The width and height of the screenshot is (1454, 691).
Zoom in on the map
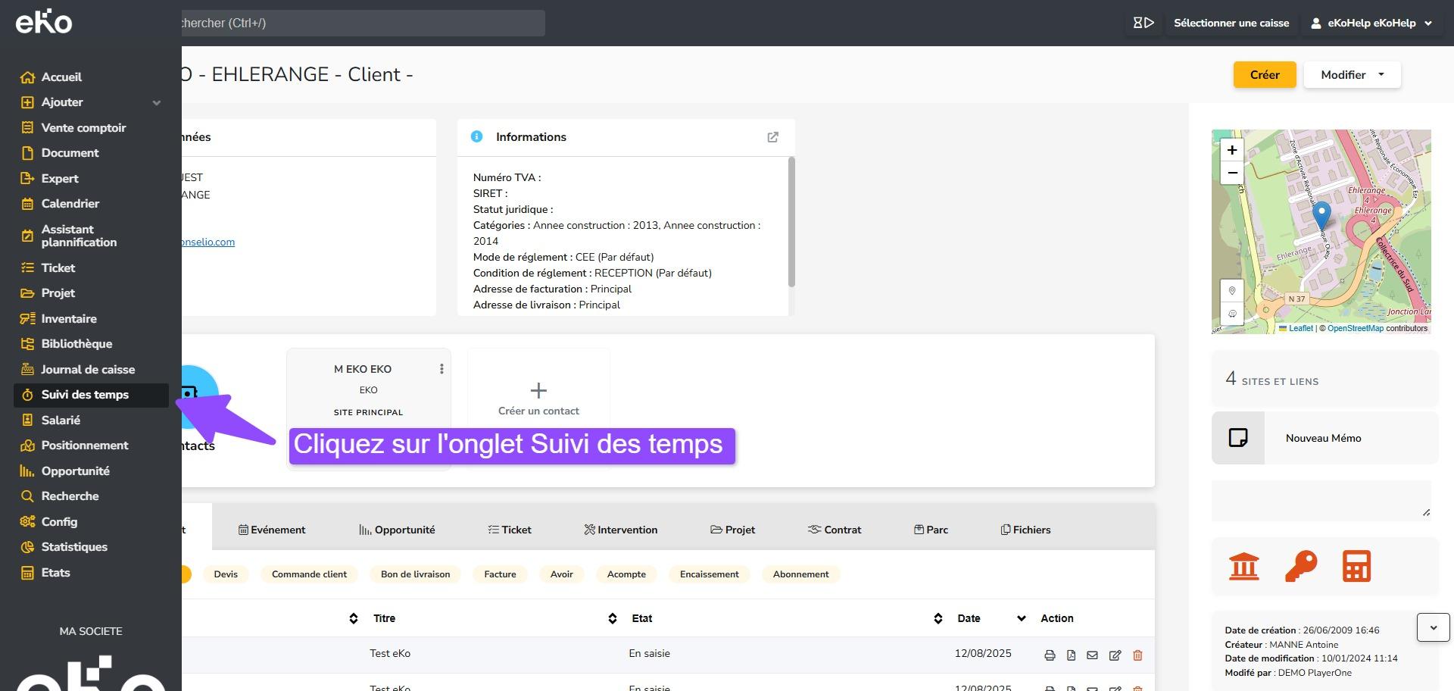[x=1232, y=150]
